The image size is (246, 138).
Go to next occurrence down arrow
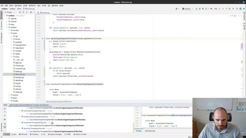click(x=5, y=115)
